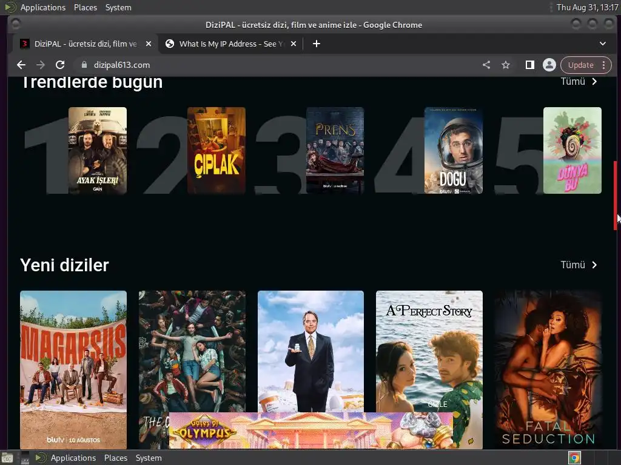
Task: Open System menu in top panel
Action: 118,7
